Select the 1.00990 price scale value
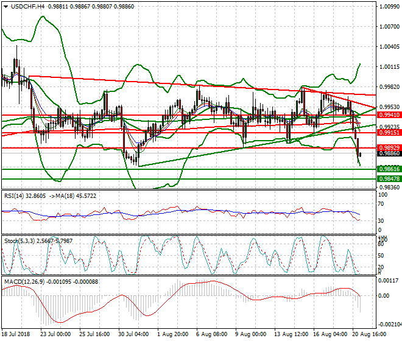Image resolution: width=402 pixels, height=341 pixels. click(389, 7)
